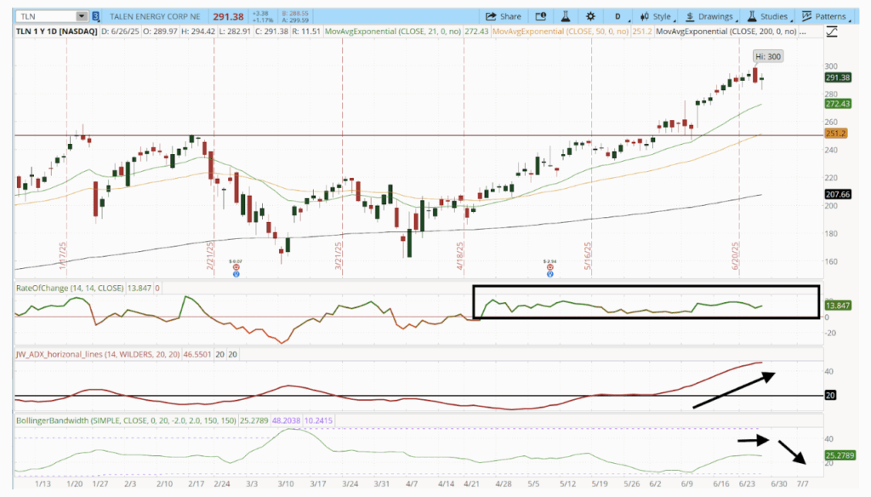Click the orange 251.2 EMA axis tag

(x=835, y=134)
